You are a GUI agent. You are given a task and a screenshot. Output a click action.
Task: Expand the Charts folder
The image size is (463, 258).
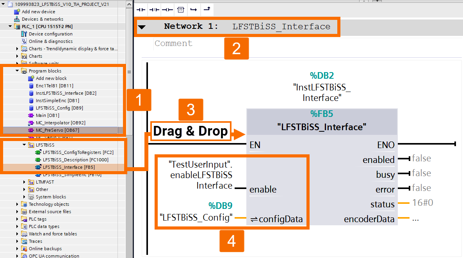[17, 56]
